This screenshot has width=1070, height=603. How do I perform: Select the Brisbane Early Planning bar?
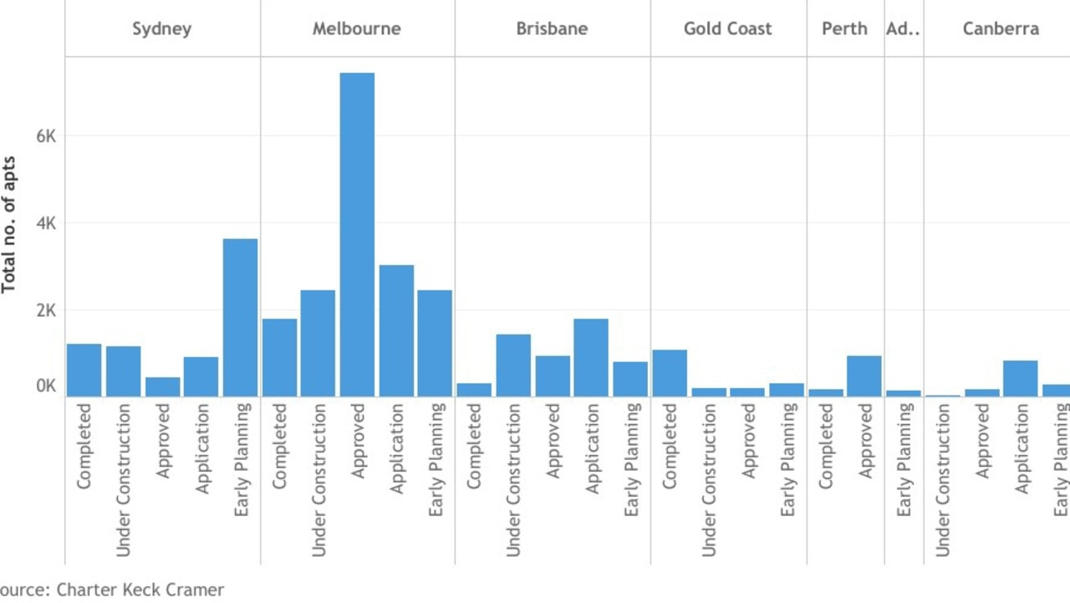(x=630, y=380)
